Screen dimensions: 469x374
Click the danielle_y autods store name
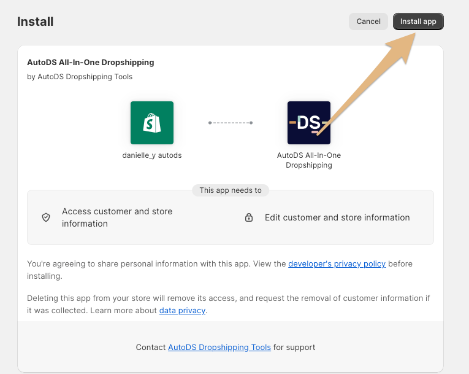click(x=152, y=155)
